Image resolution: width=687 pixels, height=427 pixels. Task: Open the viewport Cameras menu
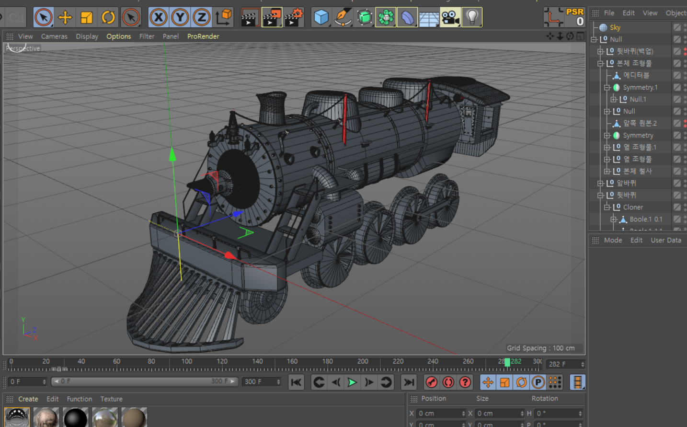pos(54,36)
